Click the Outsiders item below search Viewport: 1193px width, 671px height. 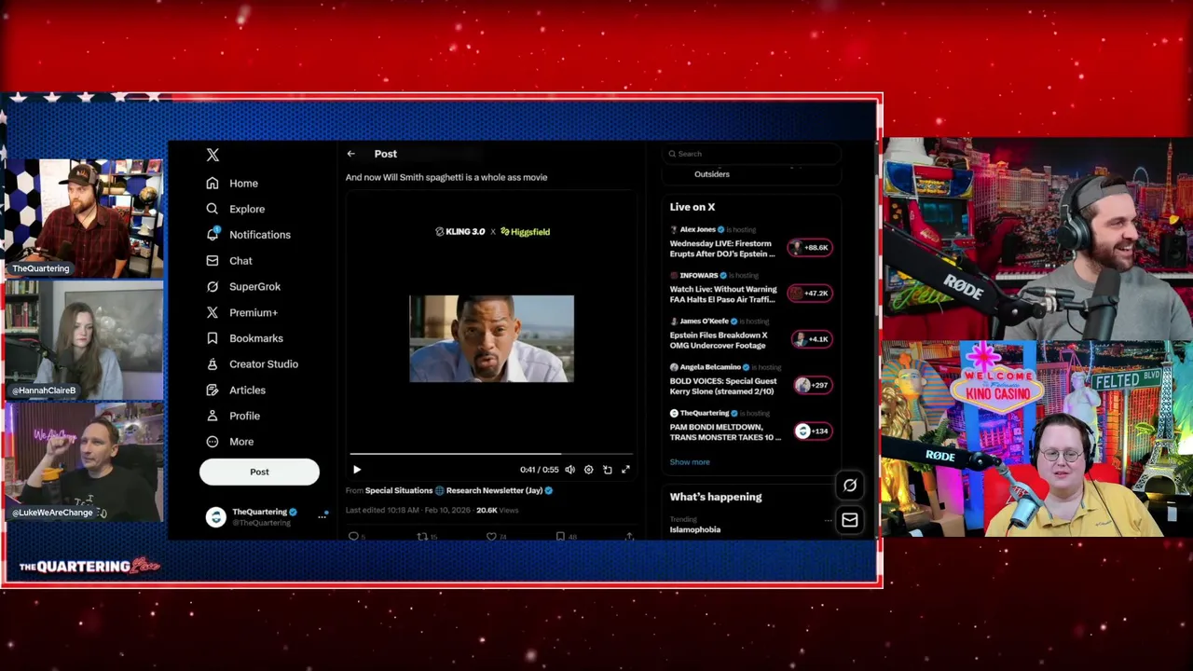tap(712, 174)
